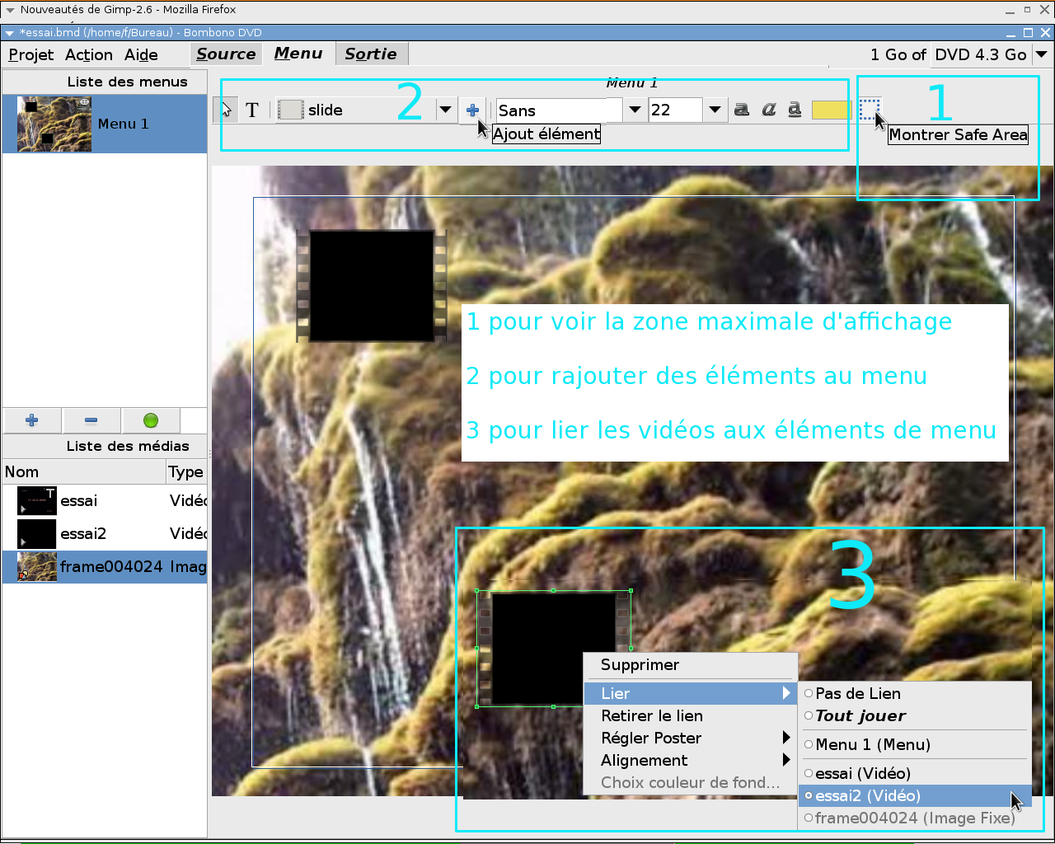1055x844 pixels.
Task: Open the slide element type dropdown
Action: click(x=445, y=110)
